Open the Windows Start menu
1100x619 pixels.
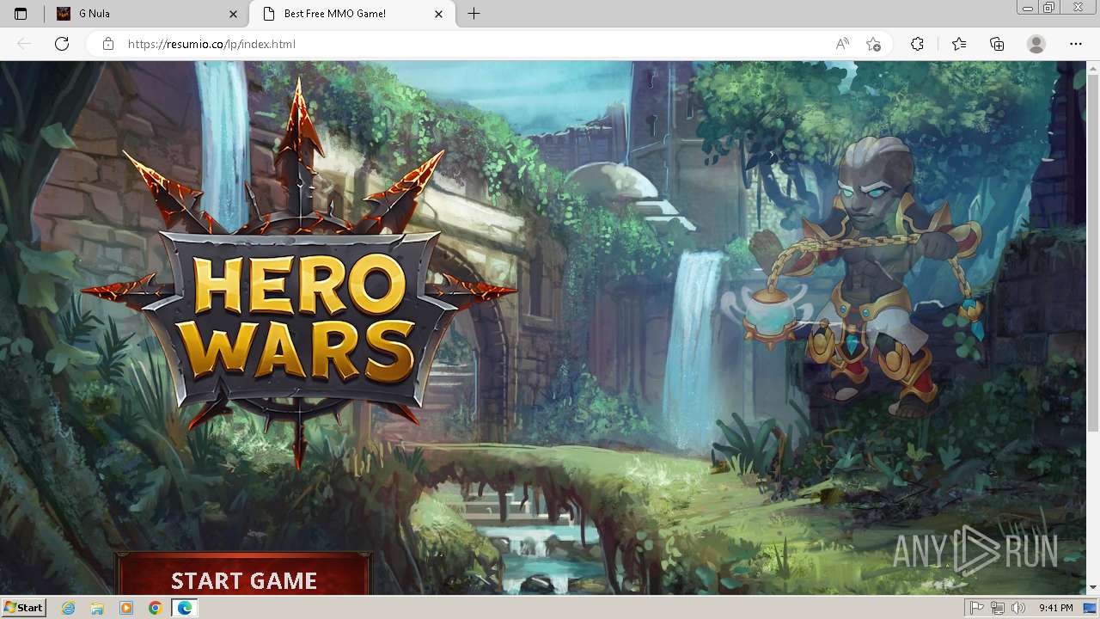pos(24,608)
